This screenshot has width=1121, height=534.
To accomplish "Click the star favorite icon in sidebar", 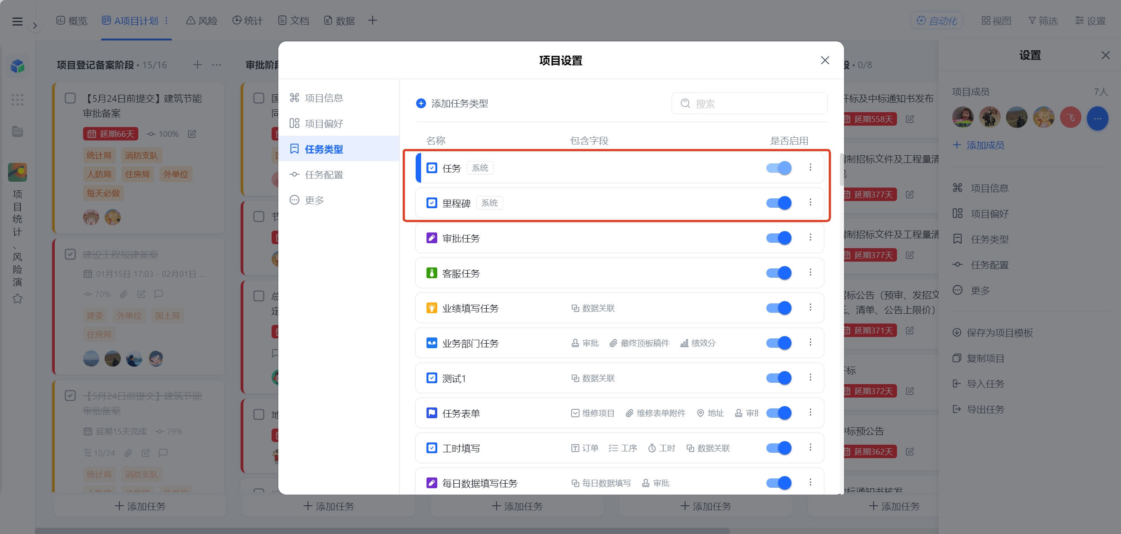I will (18, 298).
